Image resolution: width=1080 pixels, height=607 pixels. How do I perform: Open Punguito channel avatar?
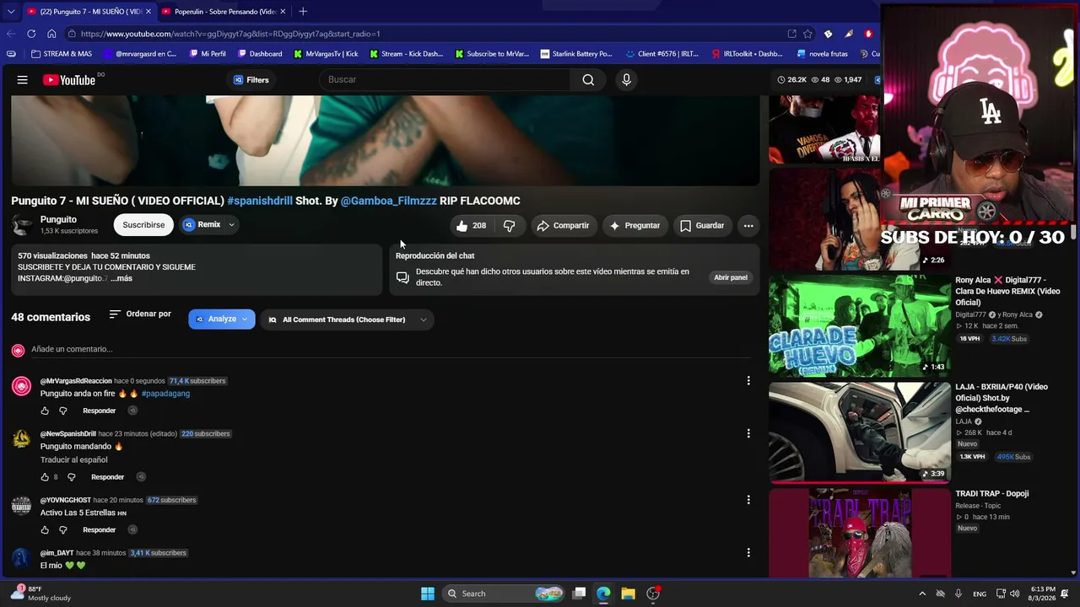click(x=23, y=225)
